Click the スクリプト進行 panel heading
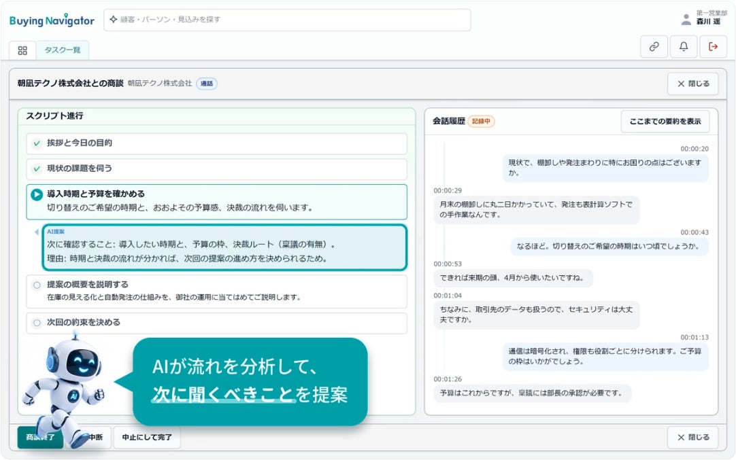Screen dimensions: 736x460 click(54, 116)
